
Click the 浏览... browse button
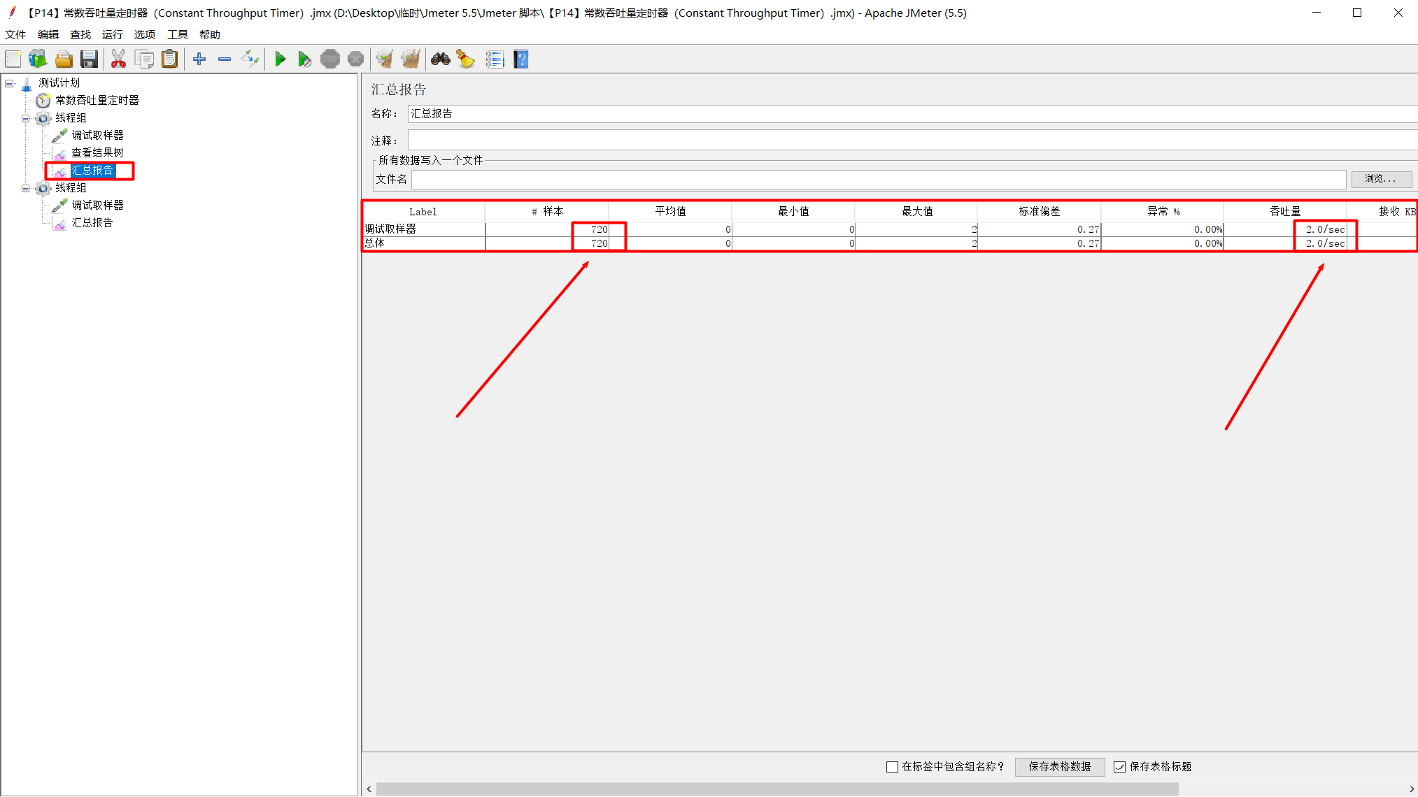1380,179
